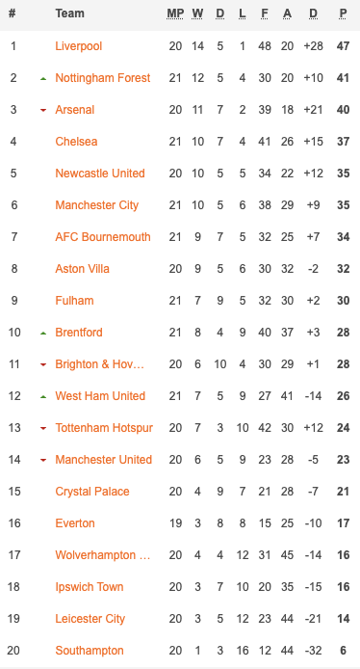The height and width of the screenshot is (669, 360).
Task: Open AFC Bournemouth team link
Action: 103,237
